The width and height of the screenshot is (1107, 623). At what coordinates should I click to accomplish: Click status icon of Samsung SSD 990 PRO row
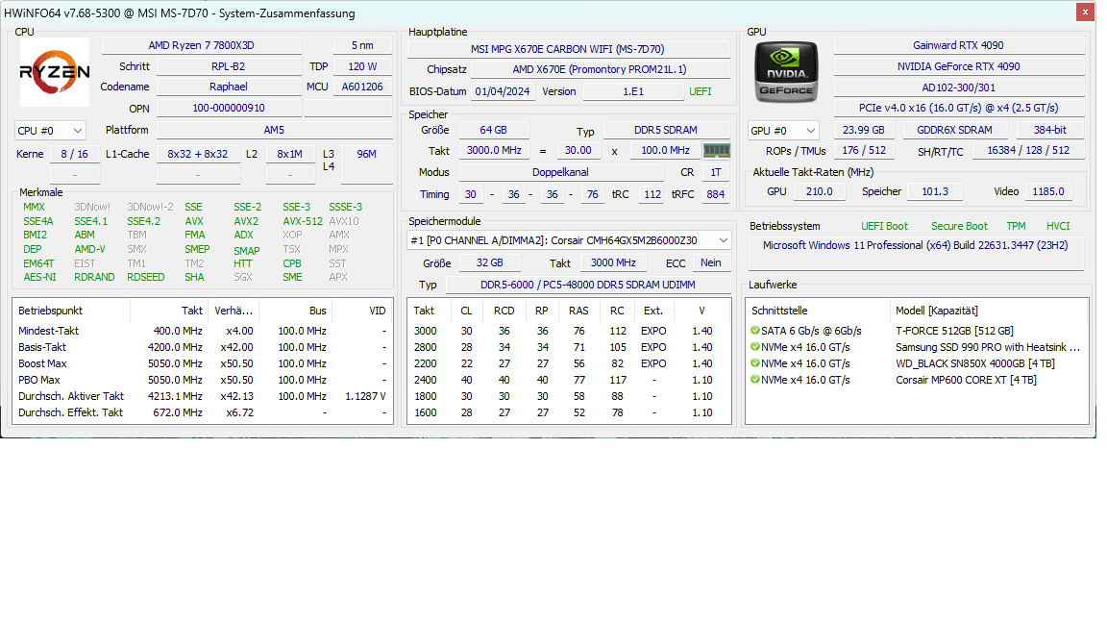point(754,347)
